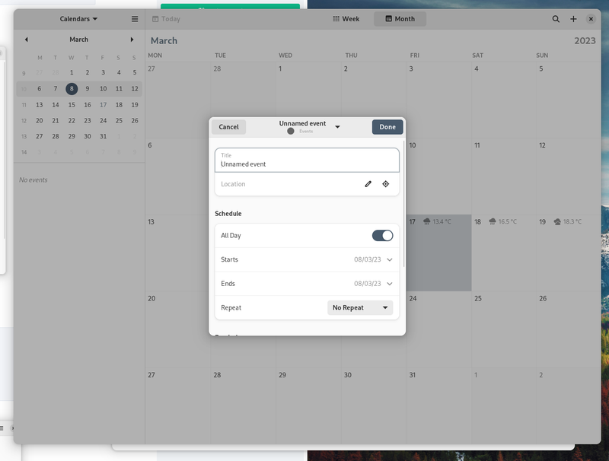
Task: Click the pencil icon in Location field
Action: (368, 184)
